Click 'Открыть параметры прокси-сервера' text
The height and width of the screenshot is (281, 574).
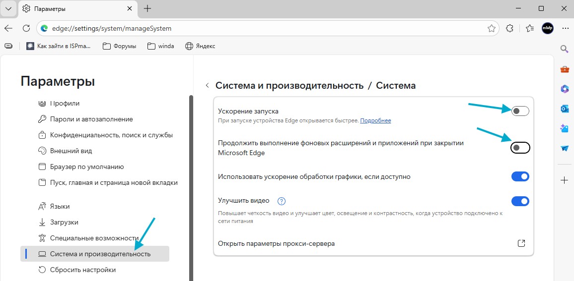click(277, 243)
